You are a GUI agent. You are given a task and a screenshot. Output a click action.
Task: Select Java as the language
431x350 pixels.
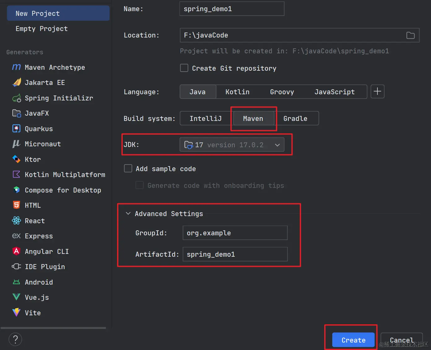point(198,92)
